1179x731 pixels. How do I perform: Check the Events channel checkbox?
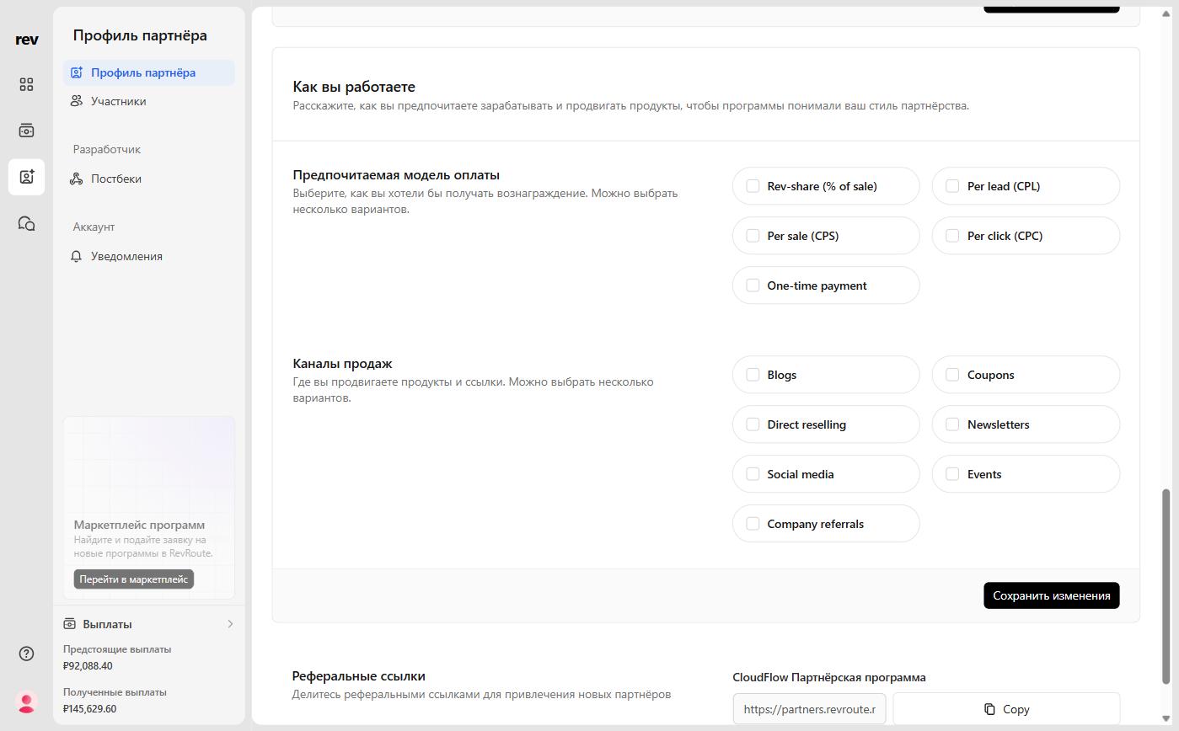tap(952, 474)
